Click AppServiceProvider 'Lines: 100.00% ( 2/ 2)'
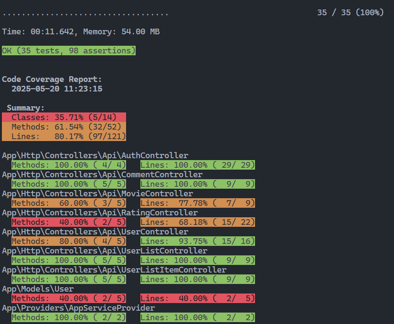The height and width of the screenshot is (324, 394). point(198,317)
